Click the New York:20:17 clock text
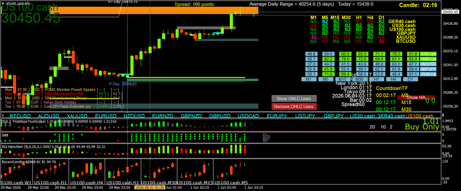Image resolution: width=461 pixels, height=191 pixels. tap(353, 83)
